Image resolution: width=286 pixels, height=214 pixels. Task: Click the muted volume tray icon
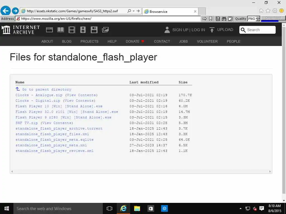click(255, 208)
